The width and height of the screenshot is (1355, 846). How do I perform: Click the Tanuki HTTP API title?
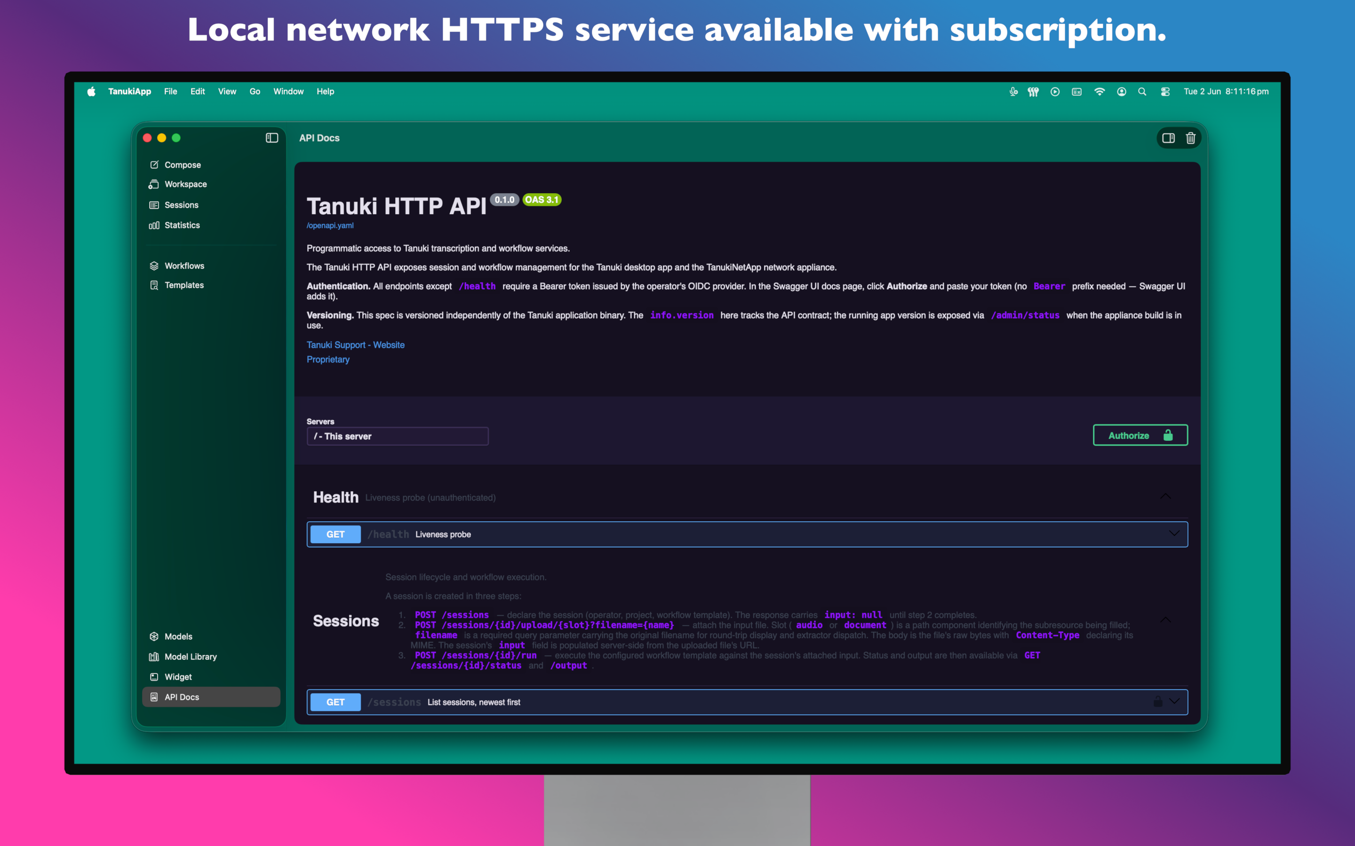pyautogui.click(x=397, y=206)
